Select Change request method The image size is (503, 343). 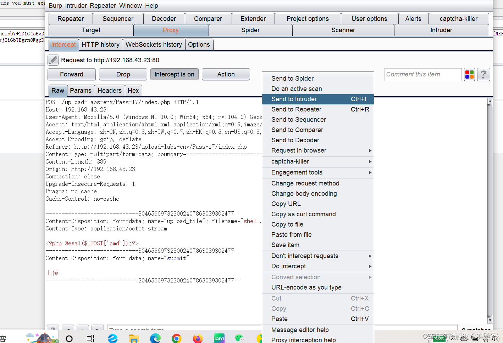click(x=318, y=183)
